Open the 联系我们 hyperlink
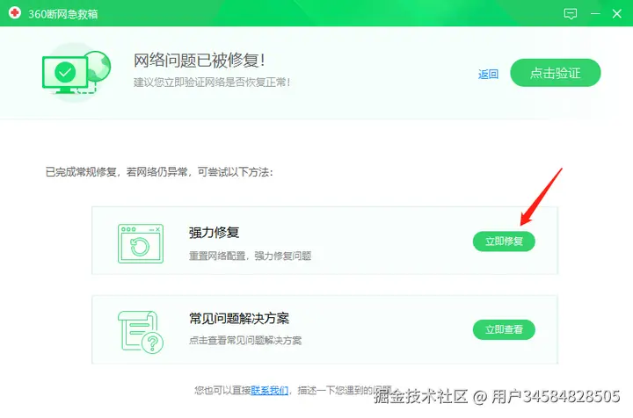Image resolution: width=633 pixels, height=418 pixels. (x=269, y=390)
